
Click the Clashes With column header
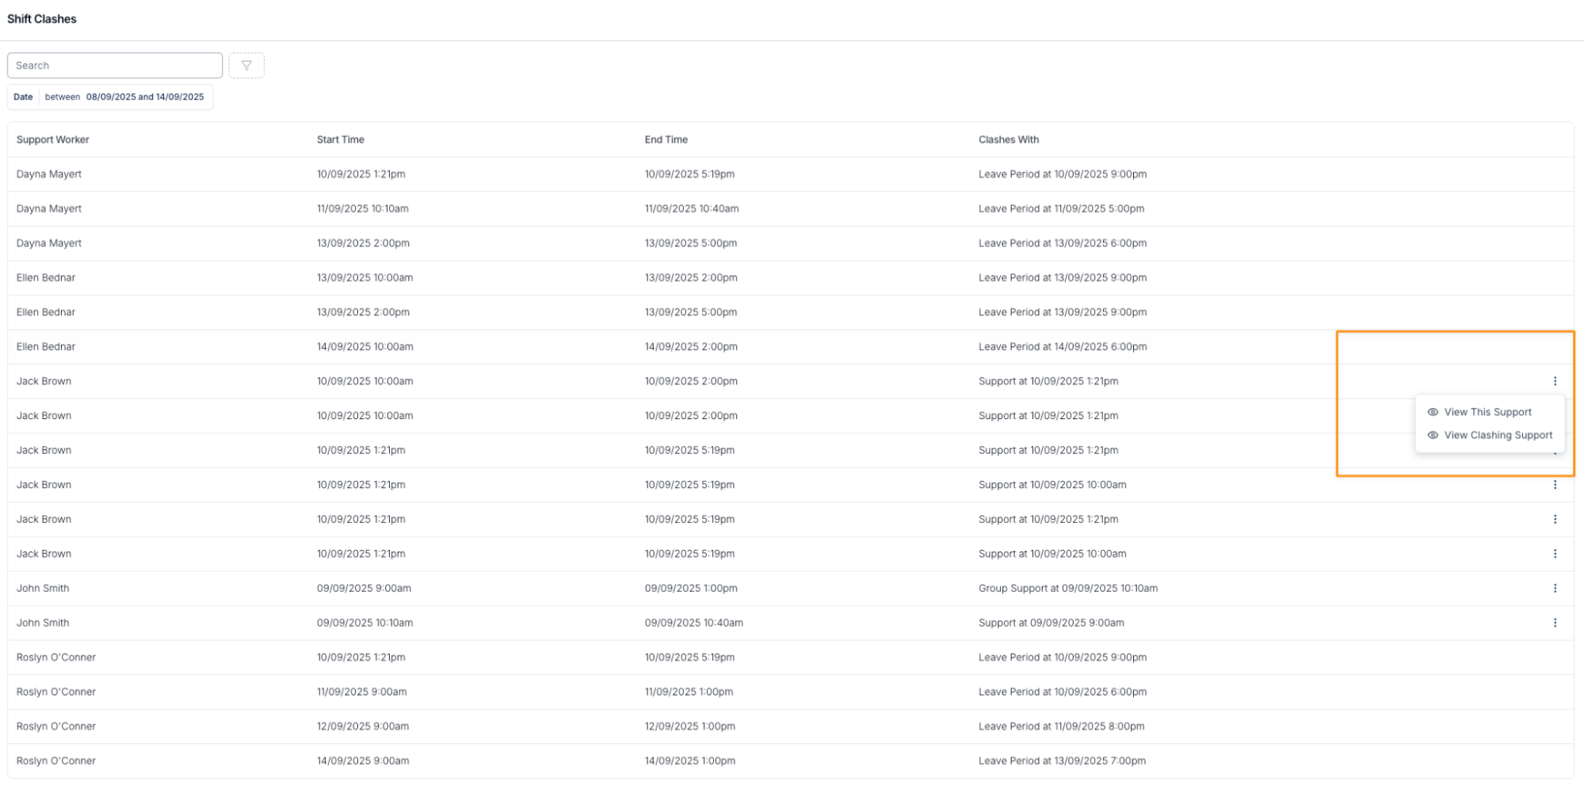click(x=1008, y=139)
